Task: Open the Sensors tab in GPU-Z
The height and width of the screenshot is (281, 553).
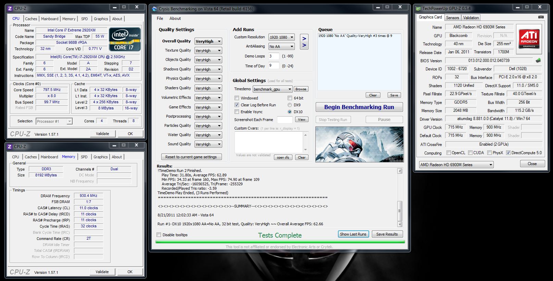Action: [452, 18]
